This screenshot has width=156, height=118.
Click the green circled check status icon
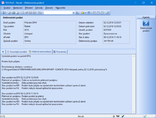pos(145,116)
